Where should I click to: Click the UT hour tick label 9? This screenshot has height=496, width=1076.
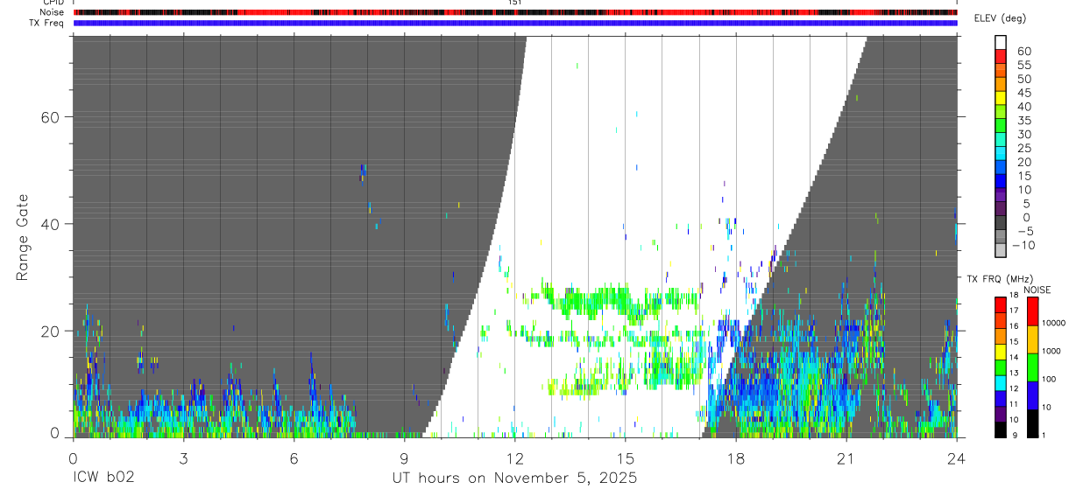404,458
